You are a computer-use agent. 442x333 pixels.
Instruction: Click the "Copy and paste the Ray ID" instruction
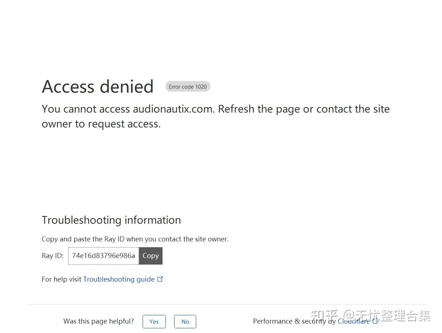[x=135, y=239]
